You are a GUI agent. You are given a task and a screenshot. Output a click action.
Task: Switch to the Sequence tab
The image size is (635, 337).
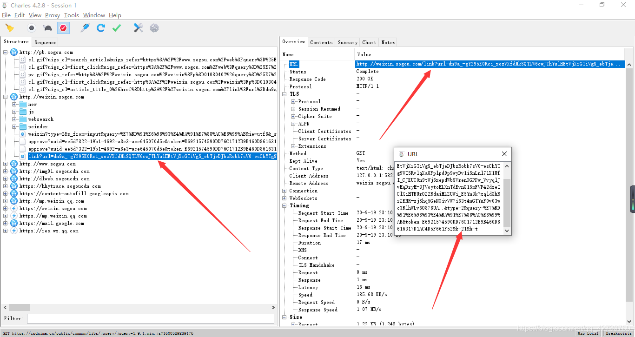click(46, 42)
